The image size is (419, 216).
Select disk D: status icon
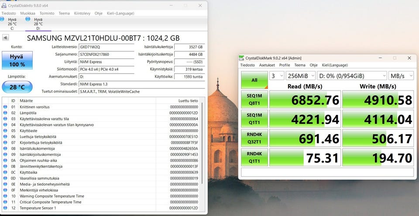point(28,19)
